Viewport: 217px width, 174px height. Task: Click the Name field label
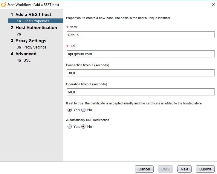74,27
